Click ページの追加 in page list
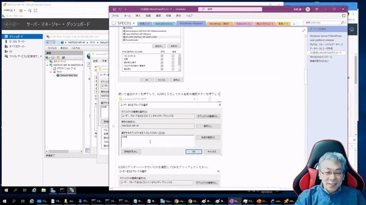 click(318, 29)
